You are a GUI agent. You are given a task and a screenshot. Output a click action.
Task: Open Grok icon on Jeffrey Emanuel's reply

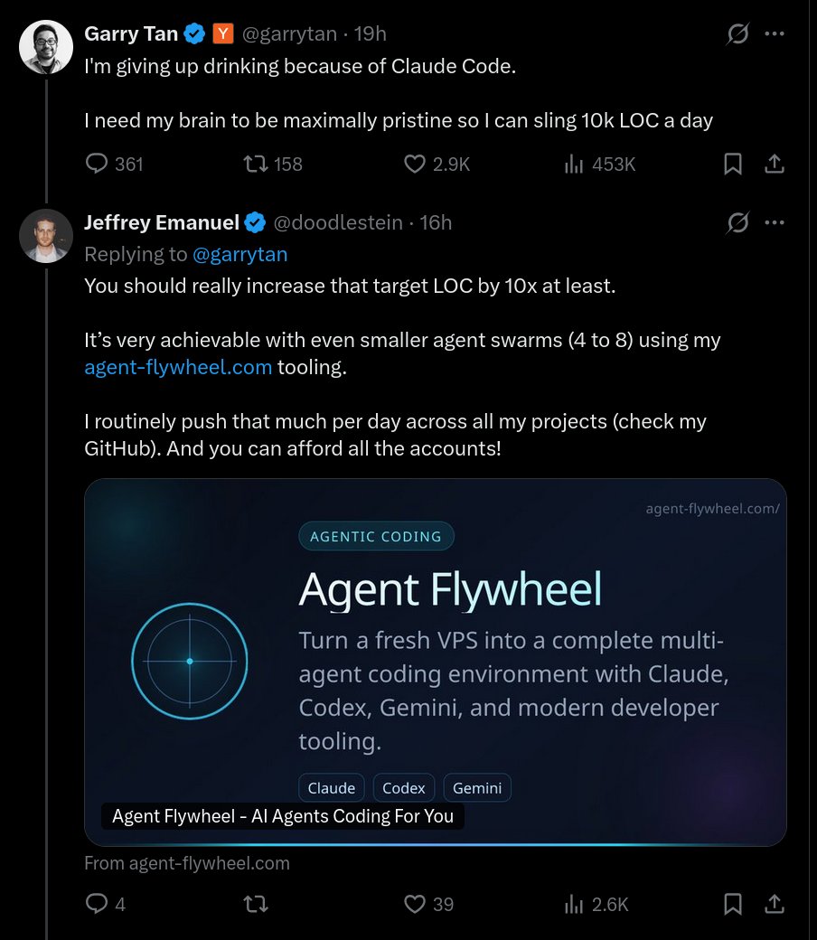(x=738, y=222)
